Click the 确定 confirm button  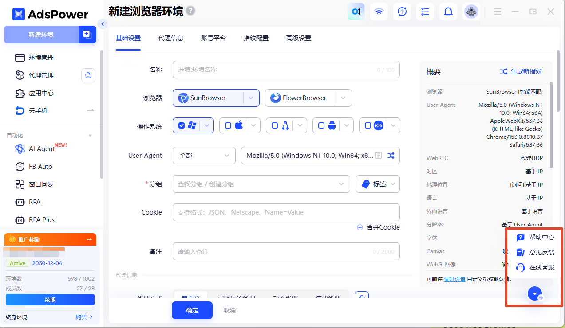192,310
